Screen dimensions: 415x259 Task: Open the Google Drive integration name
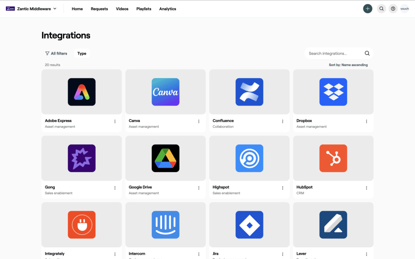tap(140, 187)
